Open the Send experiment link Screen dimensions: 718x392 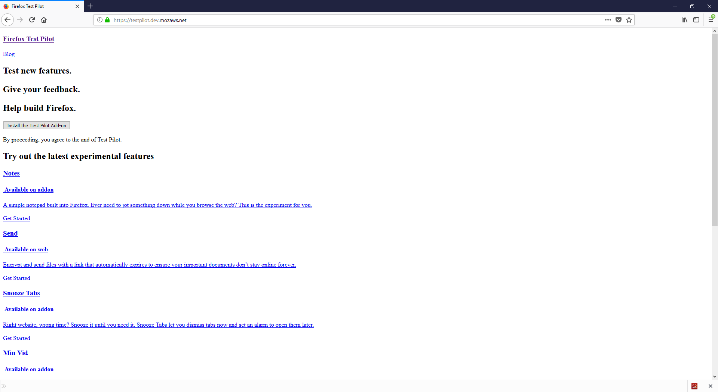[10, 233]
